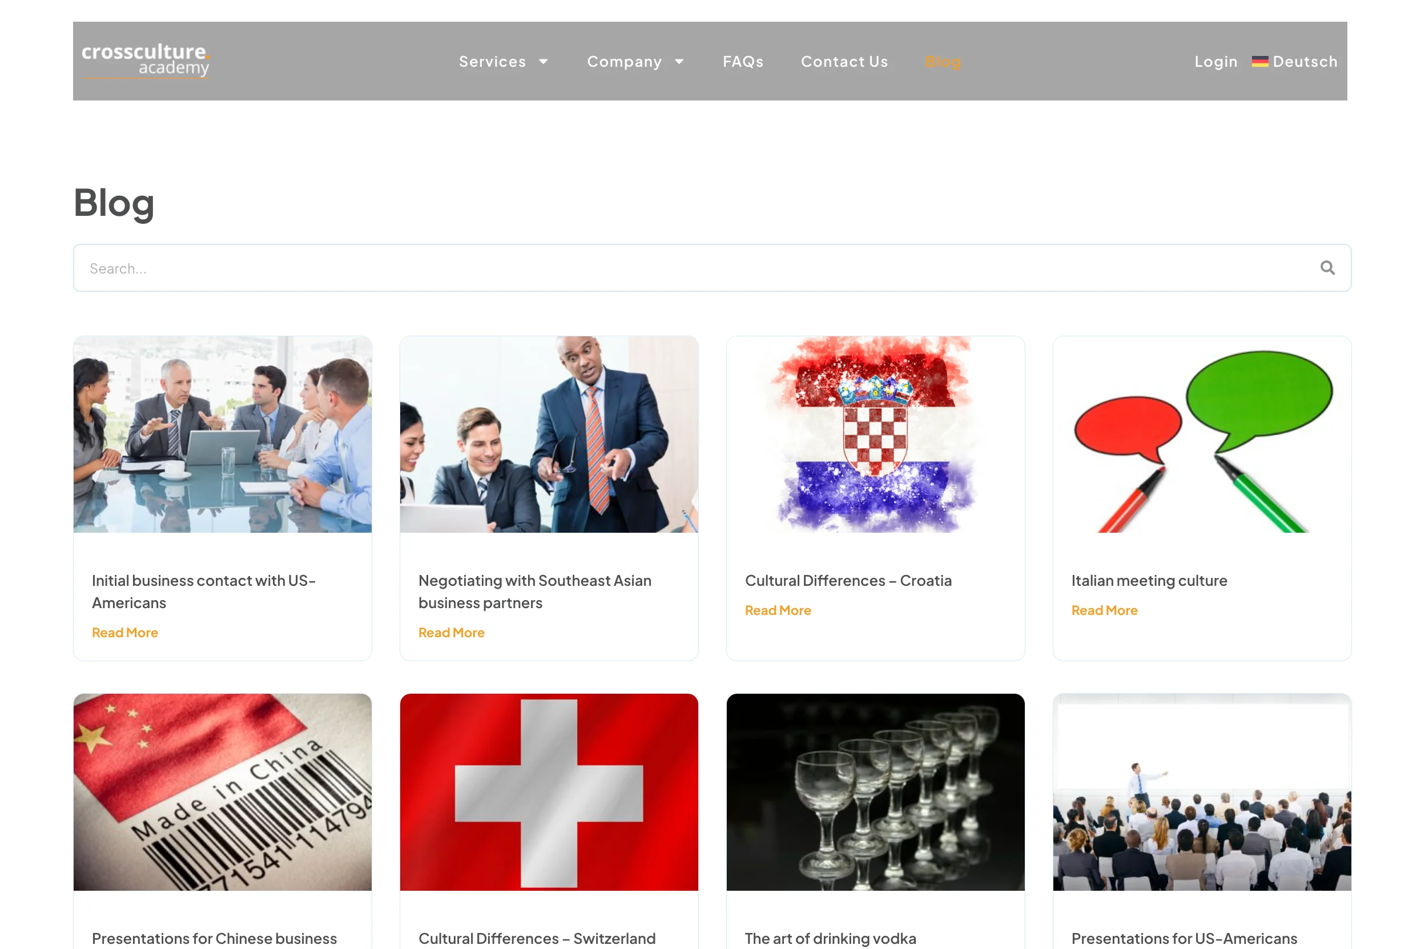Switch language to Deutsch

click(x=1304, y=62)
